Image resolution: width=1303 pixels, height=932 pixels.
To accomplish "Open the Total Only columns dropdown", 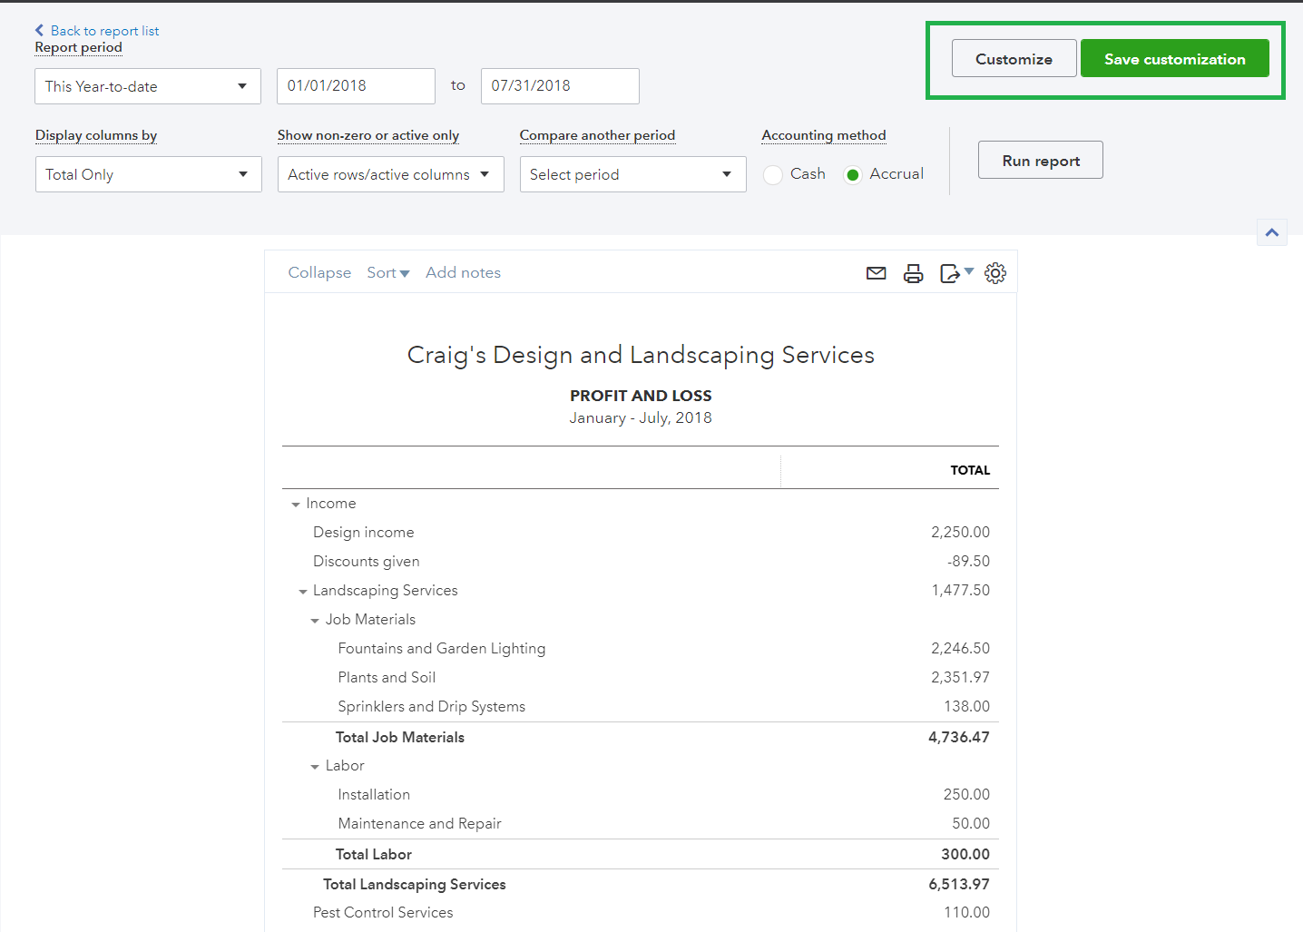I will (148, 174).
